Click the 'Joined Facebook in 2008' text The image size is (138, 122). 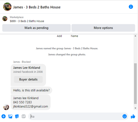tap(28, 72)
